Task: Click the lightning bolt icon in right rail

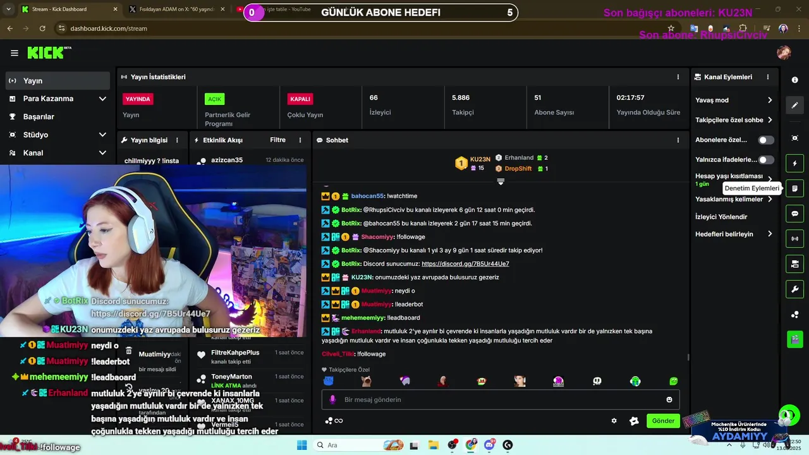Action: (x=794, y=163)
